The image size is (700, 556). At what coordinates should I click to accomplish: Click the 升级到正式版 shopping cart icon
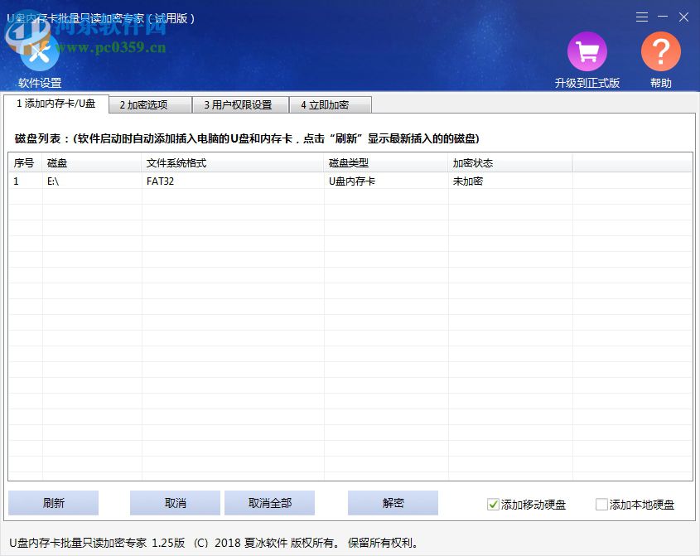click(x=587, y=51)
